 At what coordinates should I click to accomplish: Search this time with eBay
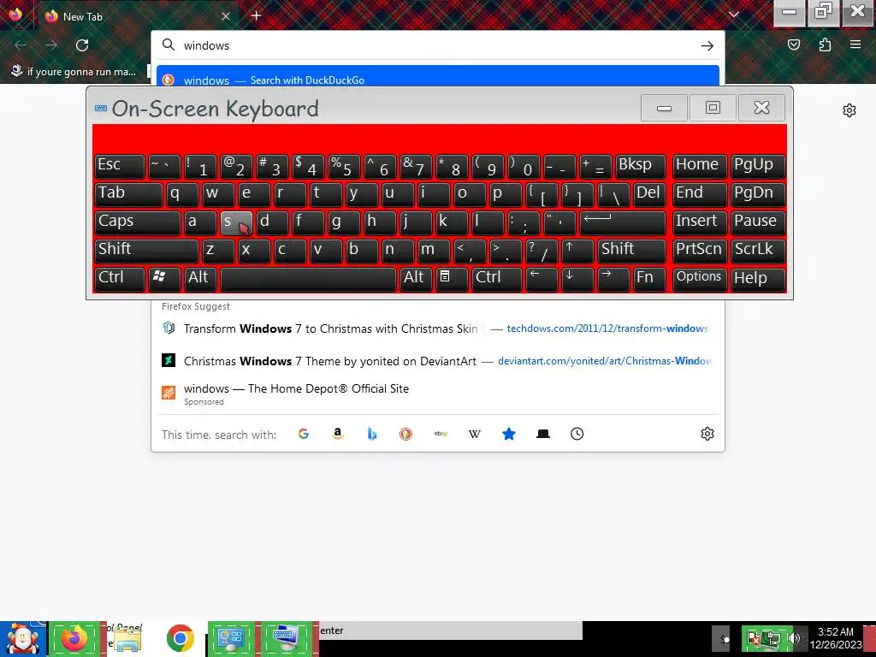click(x=441, y=434)
